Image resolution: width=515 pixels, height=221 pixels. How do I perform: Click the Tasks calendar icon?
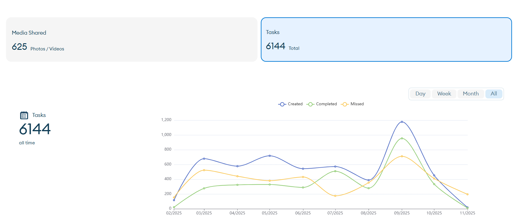(x=24, y=115)
